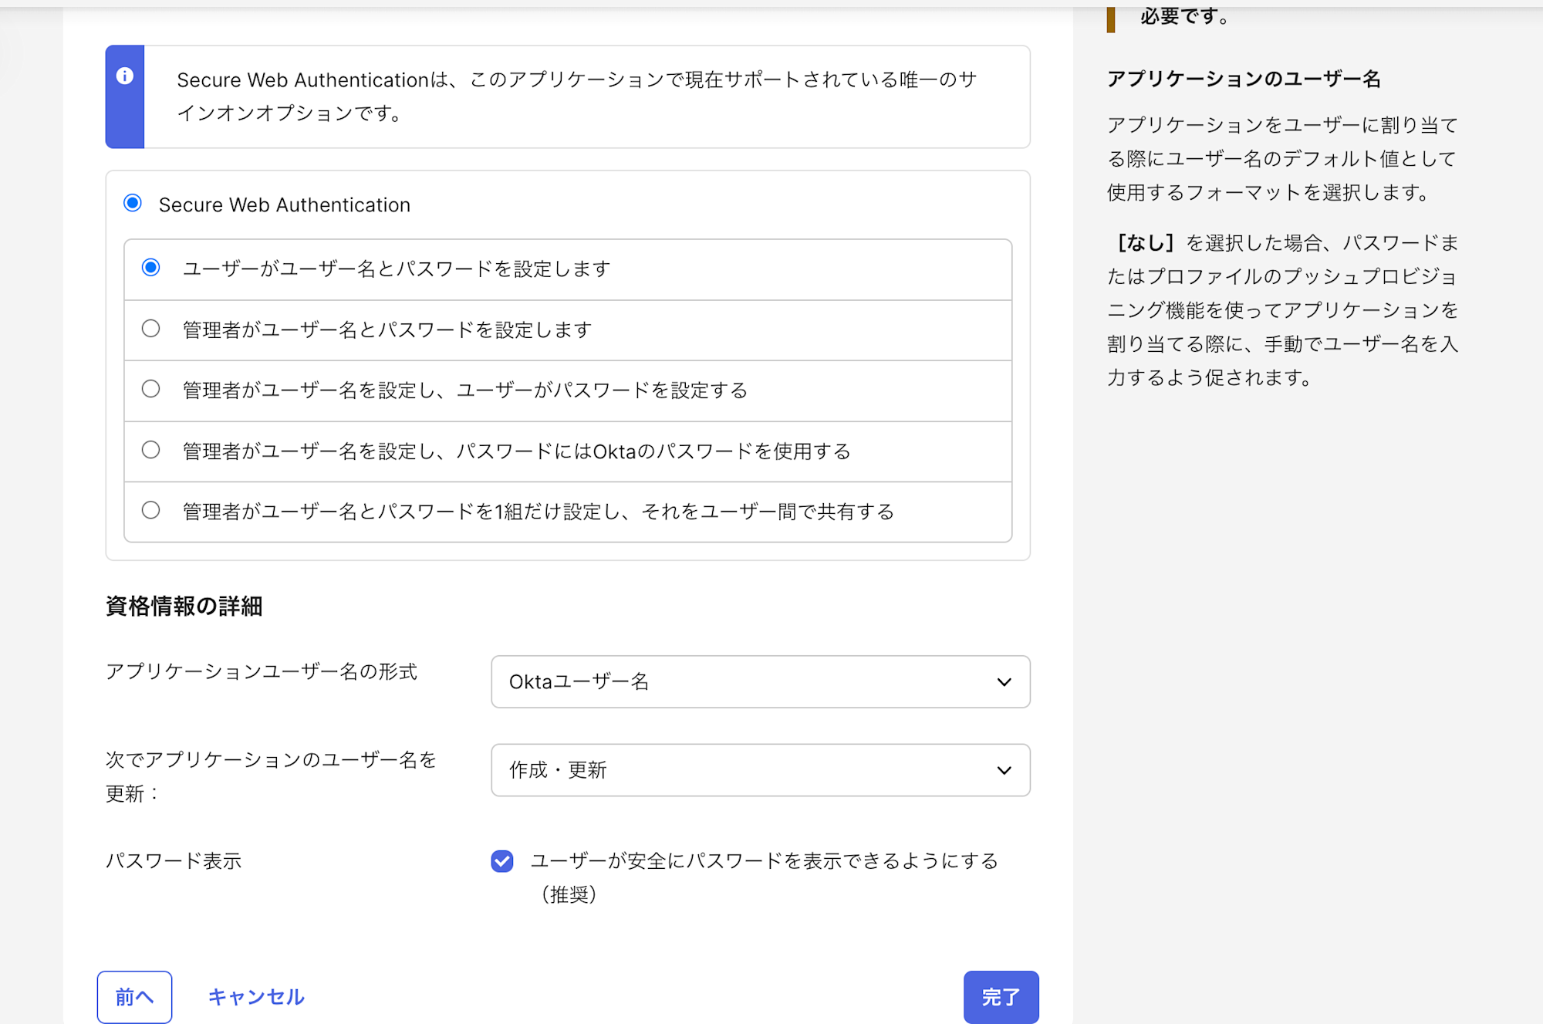The width and height of the screenshot is (1543, 1024).
Task: Click the Secure Web Authentication label text
Action: click(284, 204)
